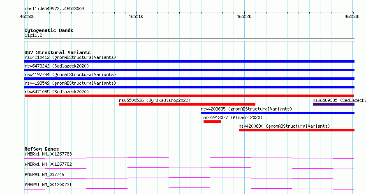Select the nsv6473242 (Sedlazeck2020) label
366x194 pixels.
click(57, 66)
